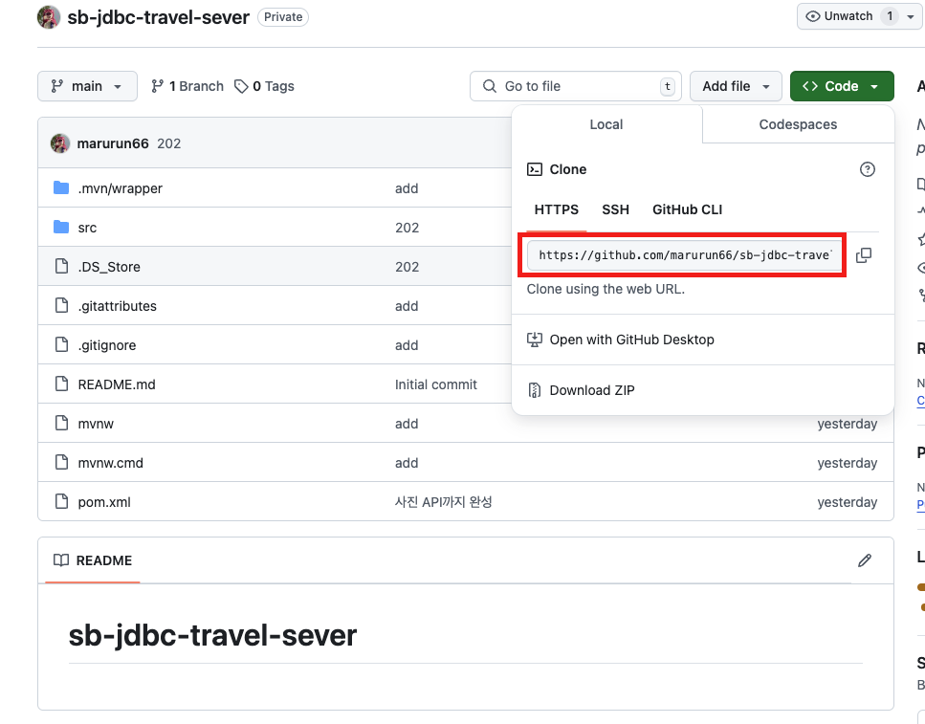This screenshot has height=724, width=925.
Task: Open the .gitattributes file
Action: (118, 306)
